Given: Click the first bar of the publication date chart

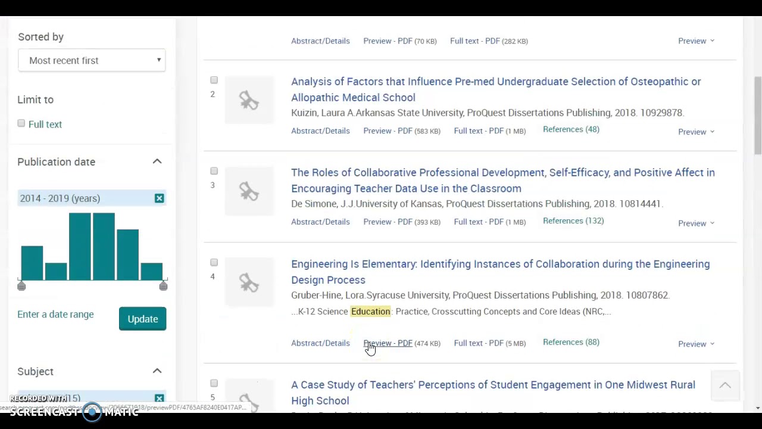Looking at the screenshot, I should [32, 263].
